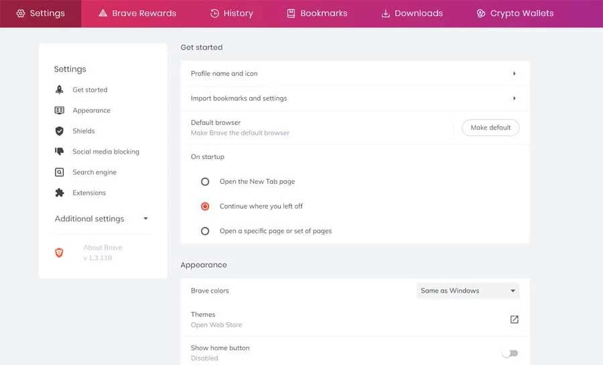Viewport: 603px width, 365px height.
Task: Click the Shields shield icon
Action: [60, 132]
